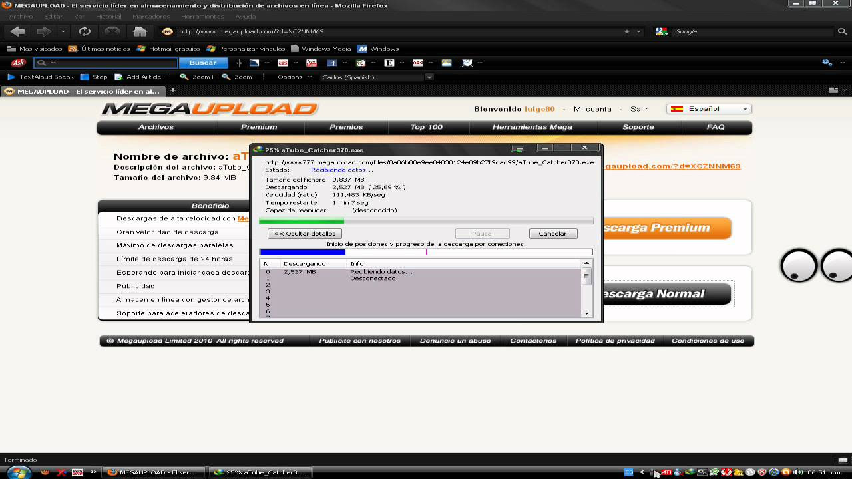Select connection row 0 Recibiendo datos

[x=421, y=271]
